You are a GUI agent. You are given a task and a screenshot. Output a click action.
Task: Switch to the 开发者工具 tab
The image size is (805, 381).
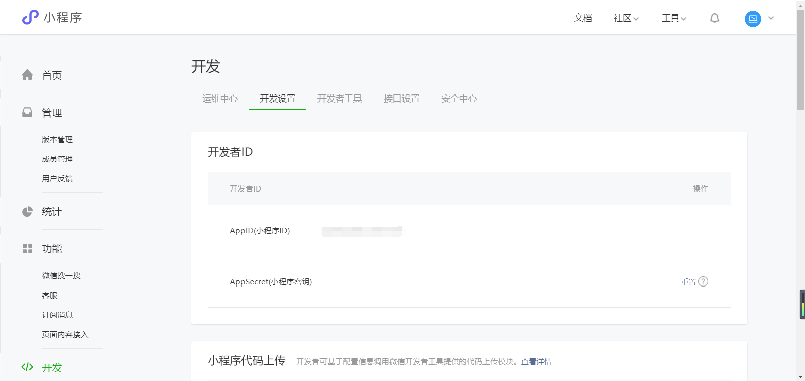340,99
